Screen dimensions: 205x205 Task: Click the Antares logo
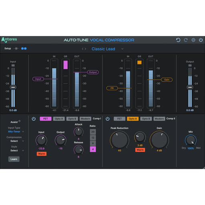(9, 40)
